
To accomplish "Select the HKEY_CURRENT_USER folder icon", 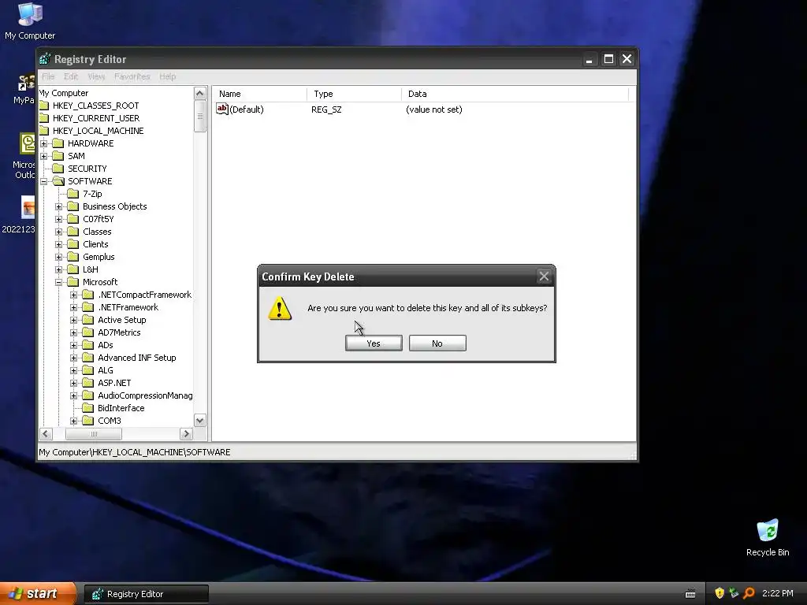I will [x=44, y=118].
